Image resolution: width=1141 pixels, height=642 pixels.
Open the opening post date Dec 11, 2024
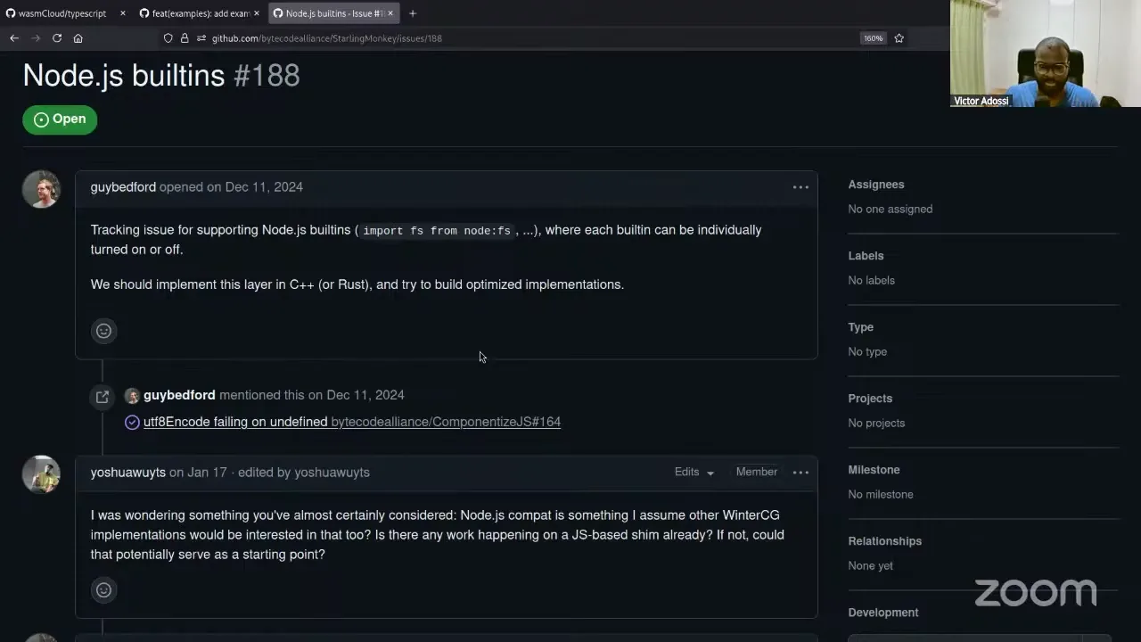coord(264,187)
